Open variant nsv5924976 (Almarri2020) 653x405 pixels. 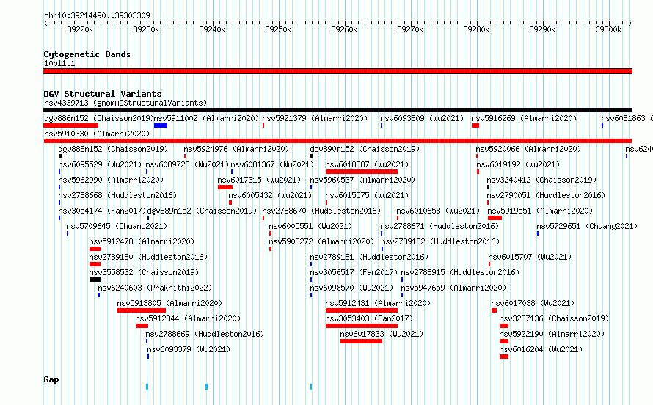(236, 149)
